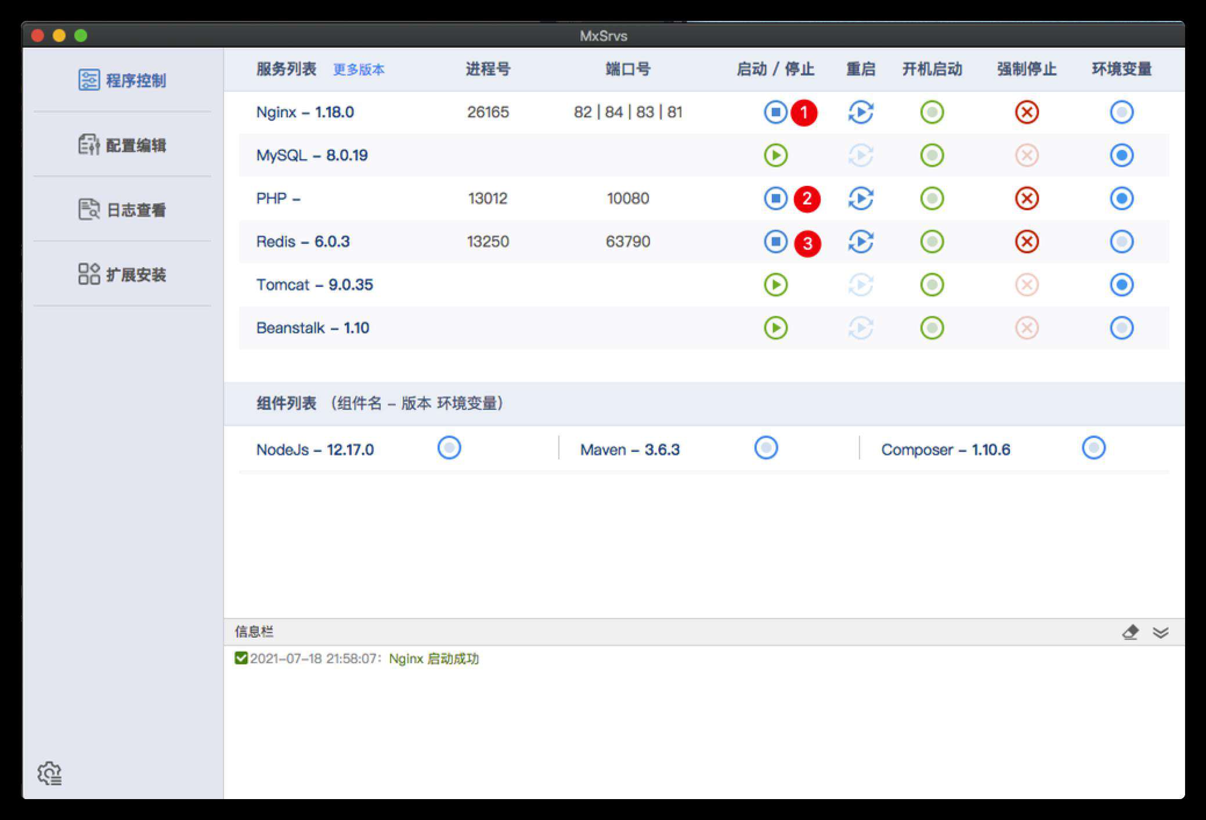Screen dimensions: 1206x820
Task: Toggle environment variable for Beanstalk
Action: point(1121,328)
